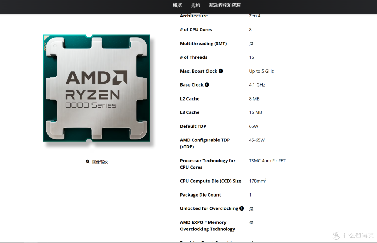
Task: Click the Max. Boost Clock info icon
Action: 221,71
